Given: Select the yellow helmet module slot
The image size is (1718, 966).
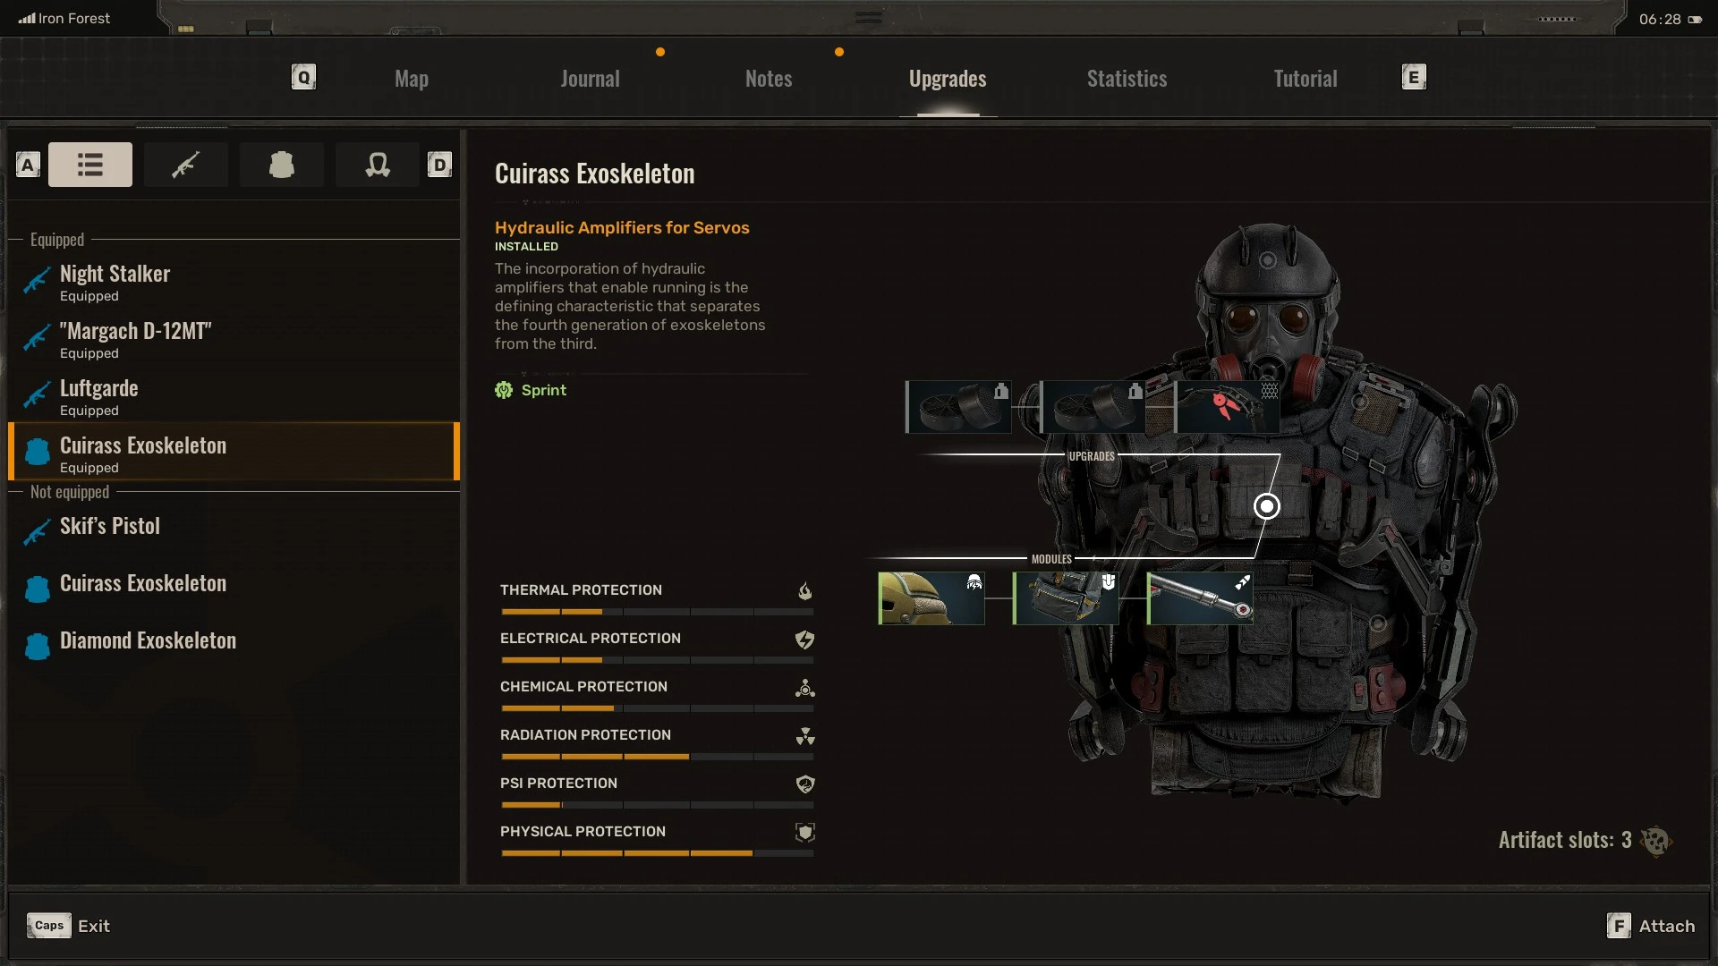Looking at the screenshot, I should coord(931,598).
